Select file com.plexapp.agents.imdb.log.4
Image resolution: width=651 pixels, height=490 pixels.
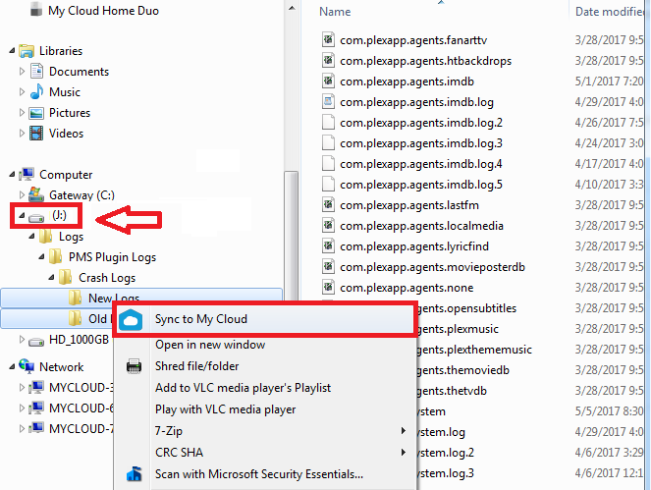coord(421,164)
